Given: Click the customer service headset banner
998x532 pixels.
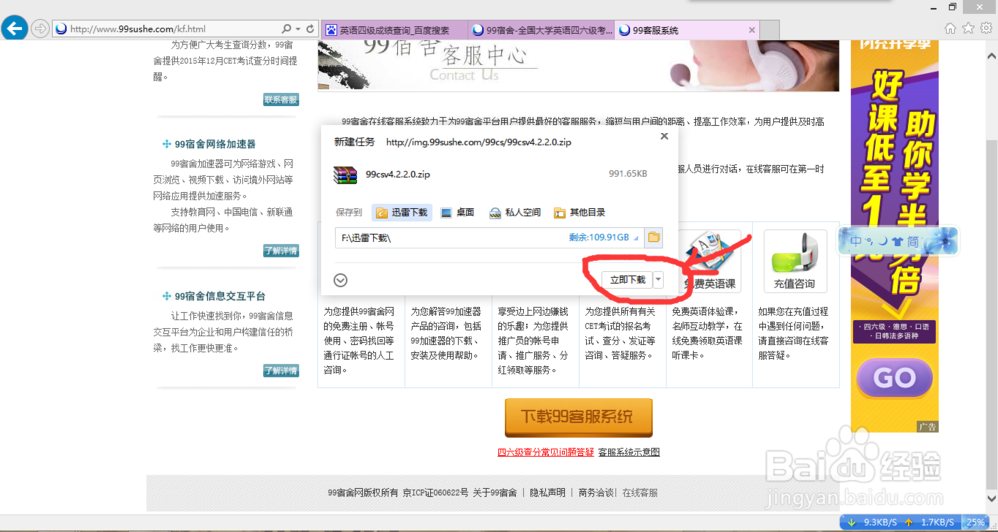Looking at the screenshot, I should coord(579,65).
